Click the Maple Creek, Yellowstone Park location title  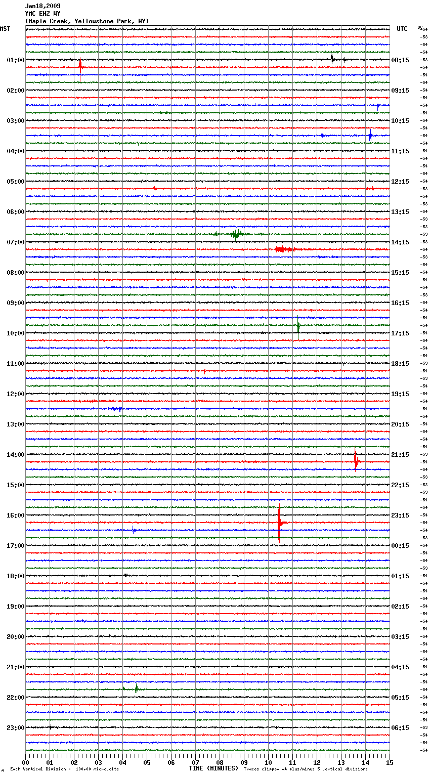point(87,21)
